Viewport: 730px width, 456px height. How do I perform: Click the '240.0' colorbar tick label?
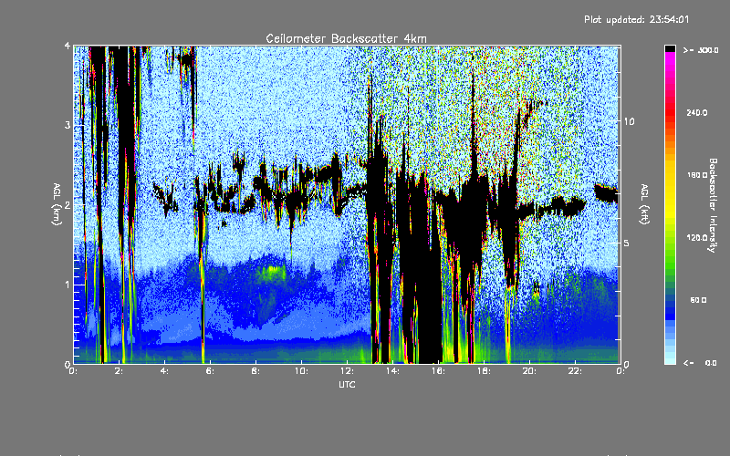(x=697, y=112)
